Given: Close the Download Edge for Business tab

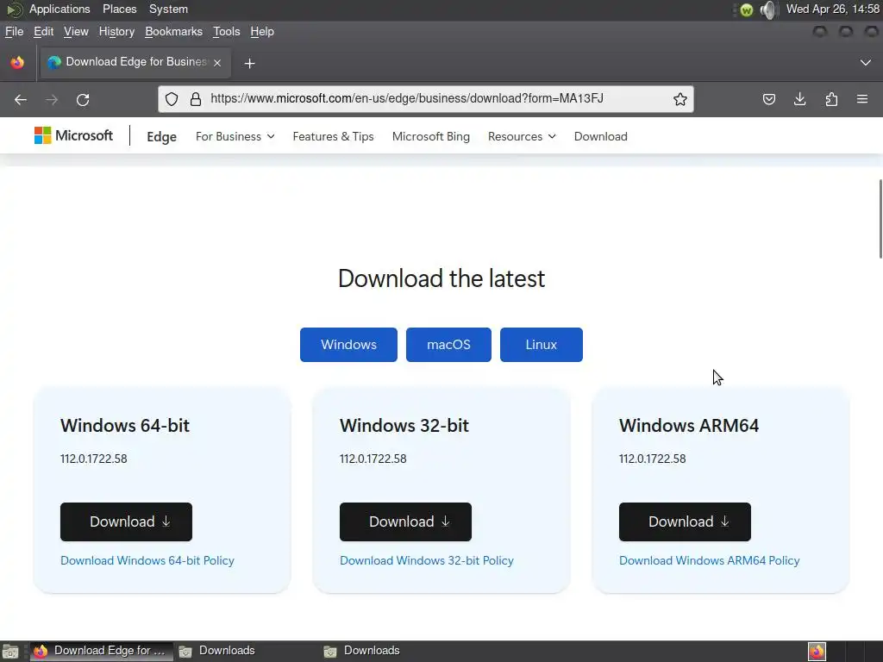Looking at the screenshot, I should click(x=217, y=62).
